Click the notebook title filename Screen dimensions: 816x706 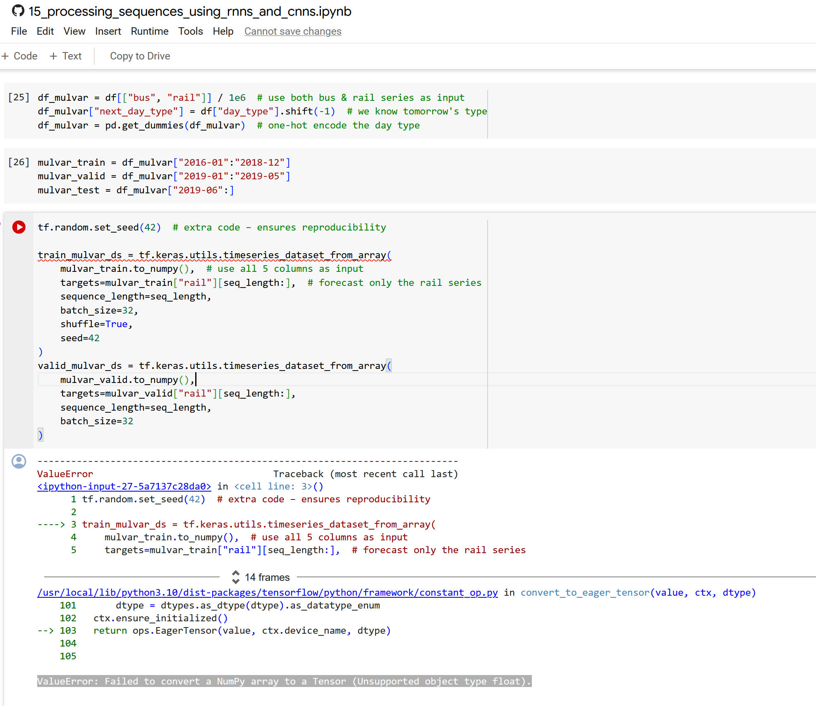[x=190, y=12]
